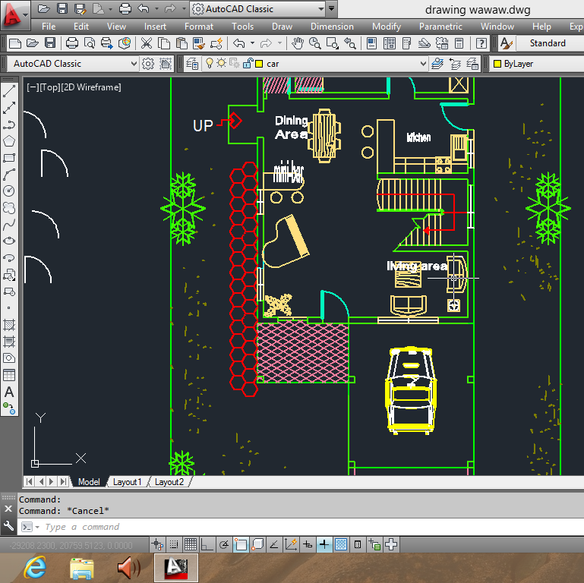
Task: Select the Multiline Text tool
Action: (x=9, y=392)
